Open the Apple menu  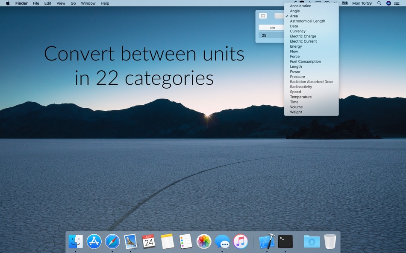[8, 3]
